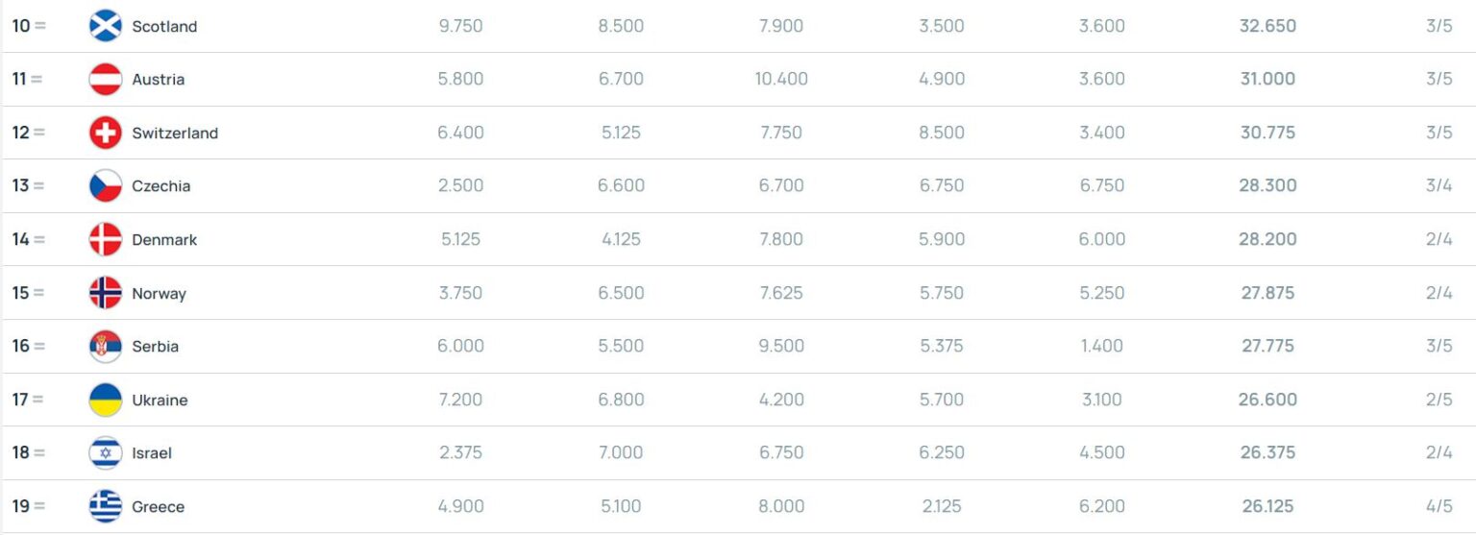
Task: Select the Czechia flag icon
Action: pyautogui.click(x=106, y=186)
